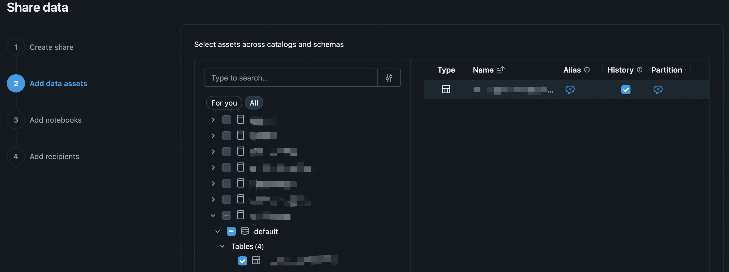Collapse the default schema
Screen dimensions: 729x272
coord(218,231)
